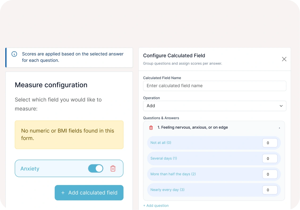Select the Anxiety calculated field card
This screenshot has width=300, height=210.
tap(50, 169)
